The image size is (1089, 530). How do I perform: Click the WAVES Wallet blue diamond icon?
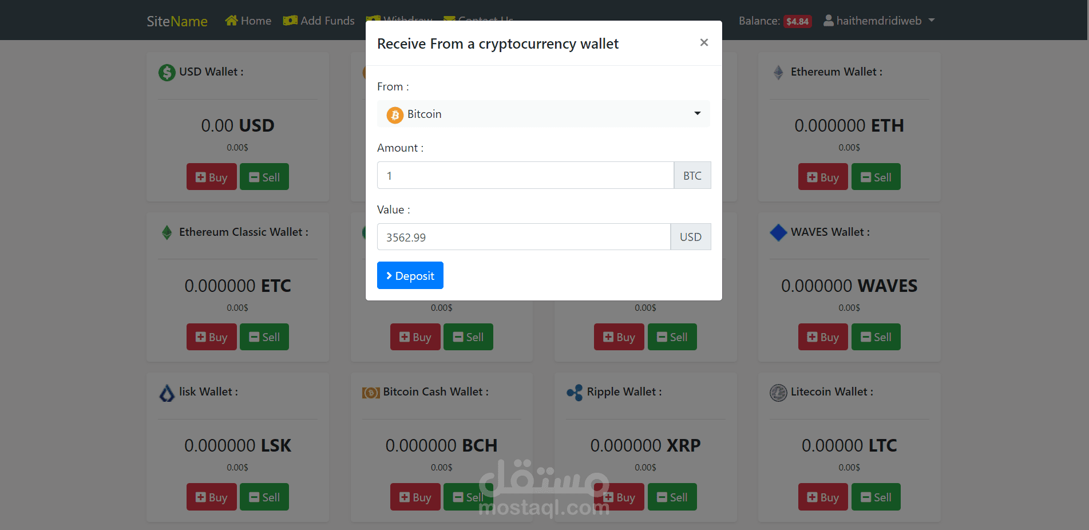[778, 232]
